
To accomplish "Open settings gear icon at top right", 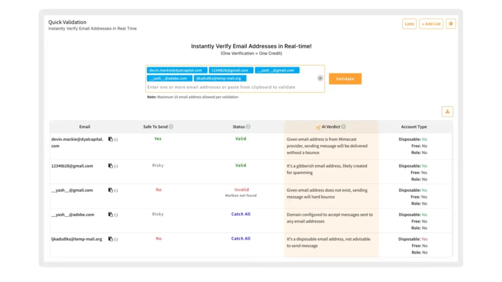I will 451,23.
